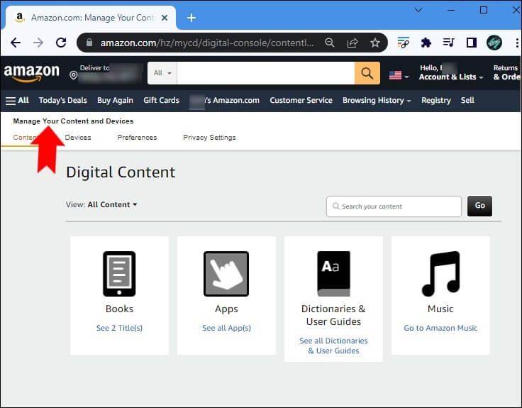Click the zoom magnifier icon in address bar
522x408 pixels.
coord(330,43)
